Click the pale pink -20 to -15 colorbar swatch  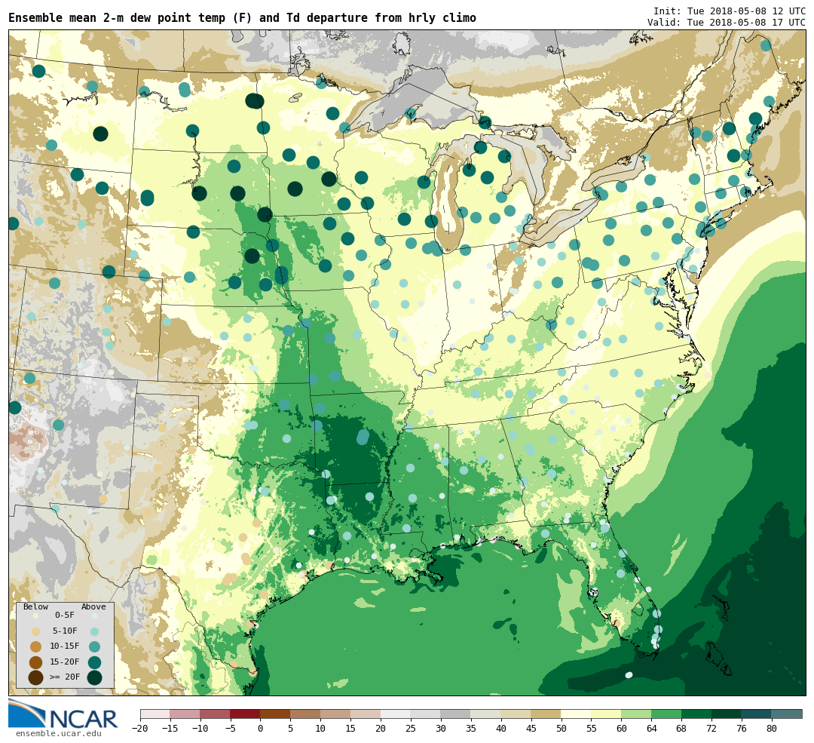155,714
